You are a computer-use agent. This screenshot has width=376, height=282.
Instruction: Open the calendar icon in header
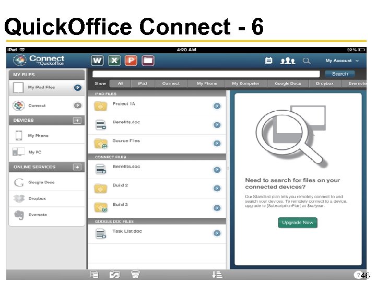(268, 61)
